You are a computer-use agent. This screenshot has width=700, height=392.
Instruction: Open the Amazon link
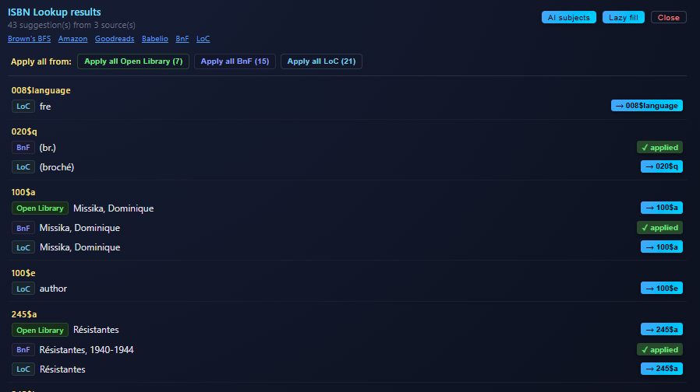(72, 39)
